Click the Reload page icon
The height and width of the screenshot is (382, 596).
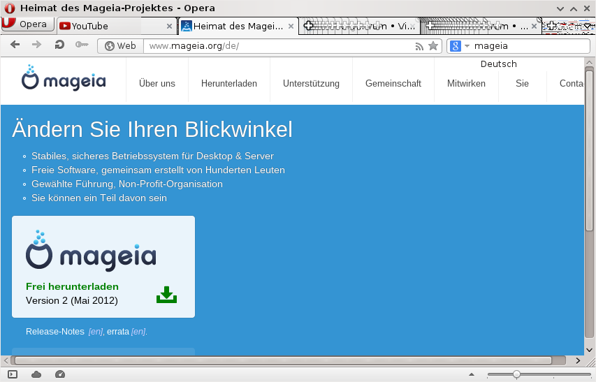(x=59, y=45)
